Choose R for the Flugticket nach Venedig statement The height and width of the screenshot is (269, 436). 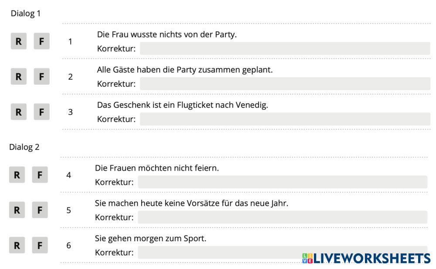click(x=18, y=112)
